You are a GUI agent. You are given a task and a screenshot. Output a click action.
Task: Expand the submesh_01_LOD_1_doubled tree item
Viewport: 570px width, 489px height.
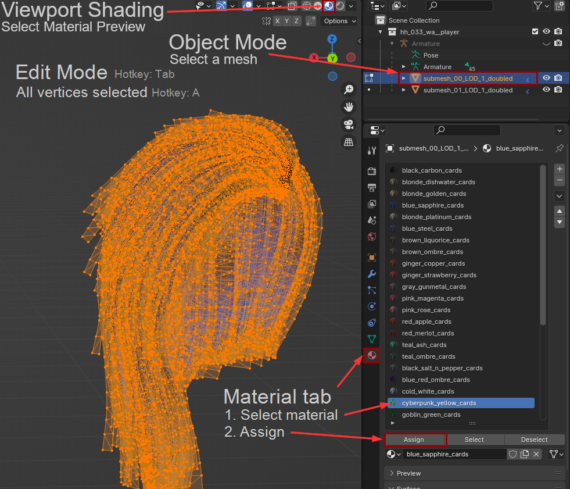coord(404,90)
